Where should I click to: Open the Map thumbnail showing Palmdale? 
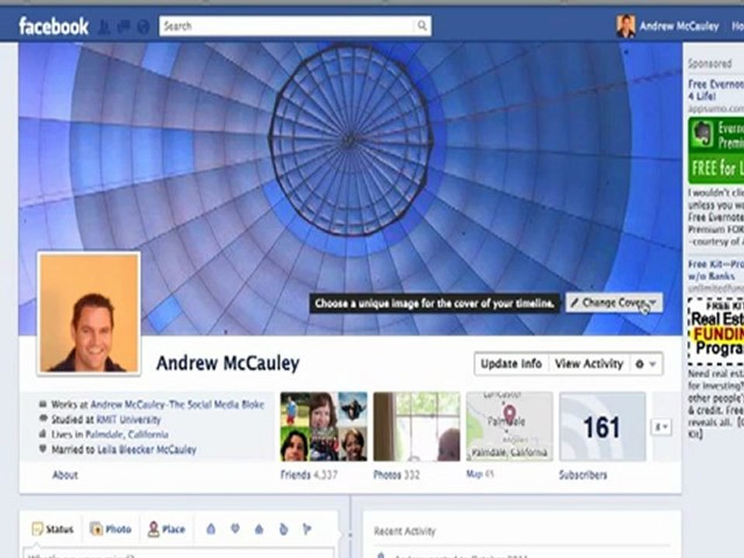(x=510, y=426)
